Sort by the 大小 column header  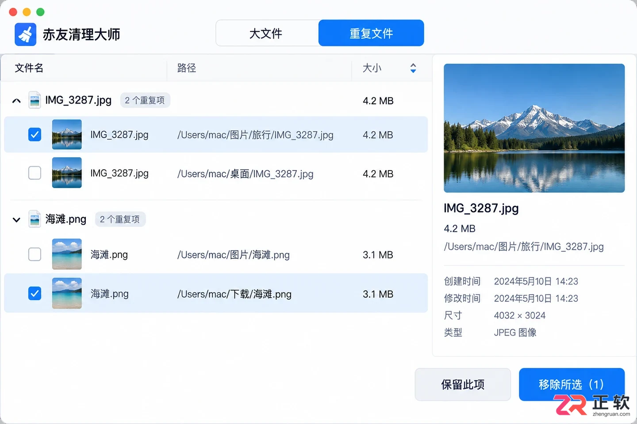[372, 68]
